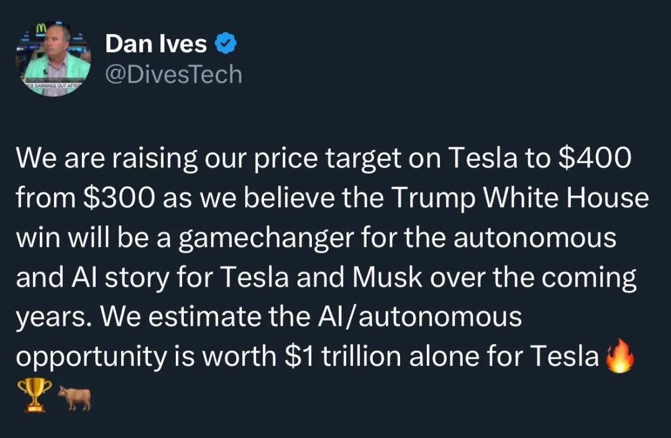
Task: Click the word Musk in the tweet
Action: (388, 277)
